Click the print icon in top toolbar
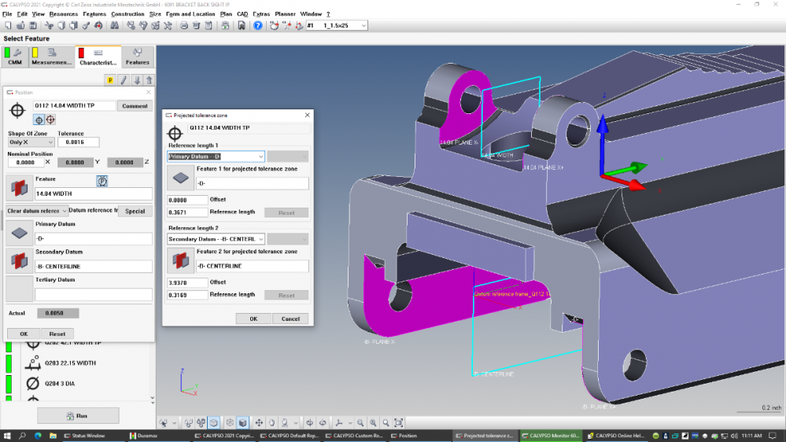This screenshot has height=442, width=786. (x=184, y=26)
